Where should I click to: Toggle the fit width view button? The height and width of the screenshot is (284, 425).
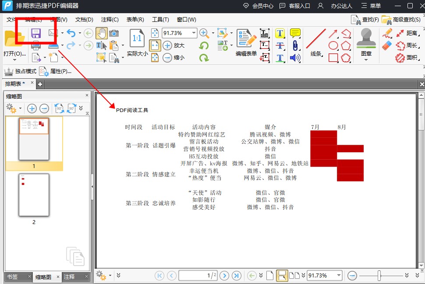(x=155, y=46)
